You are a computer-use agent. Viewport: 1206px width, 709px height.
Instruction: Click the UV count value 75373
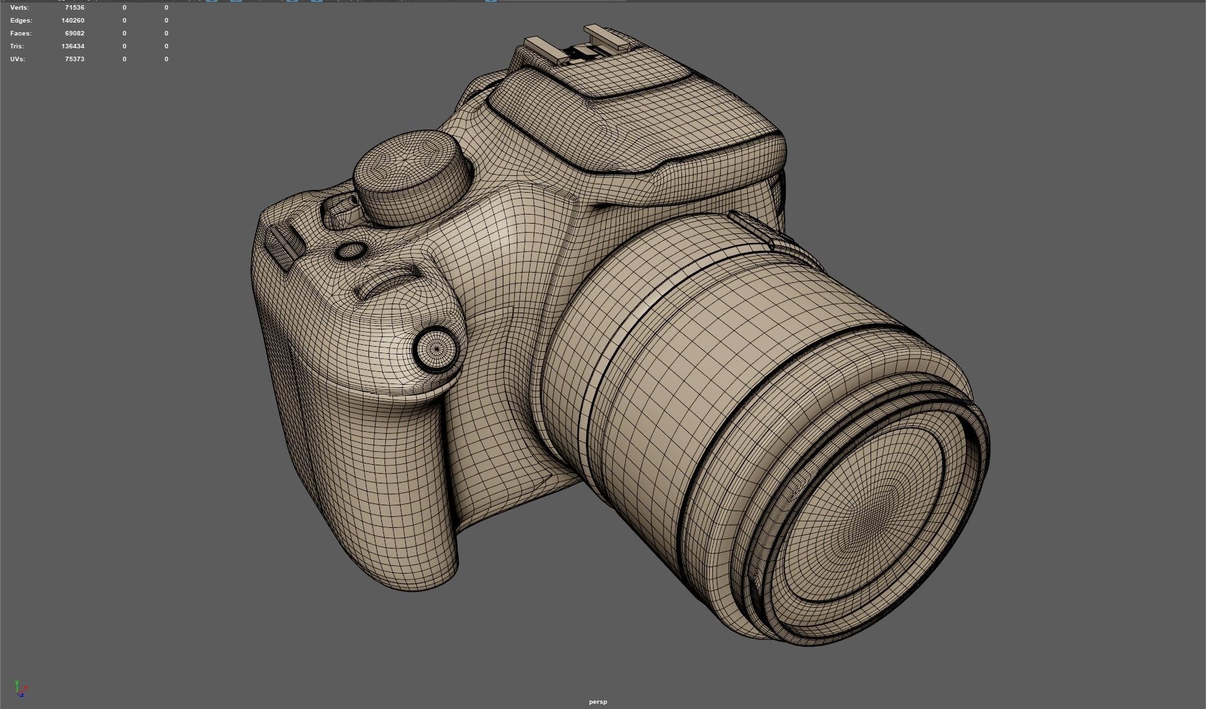pyautogui.click(x=74, y=59)
